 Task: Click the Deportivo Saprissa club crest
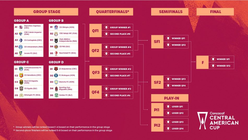click(x=21, y=27)
